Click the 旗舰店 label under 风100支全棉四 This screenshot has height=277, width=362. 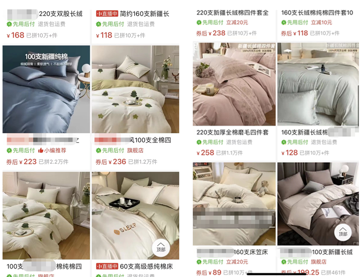coord(135,150)
